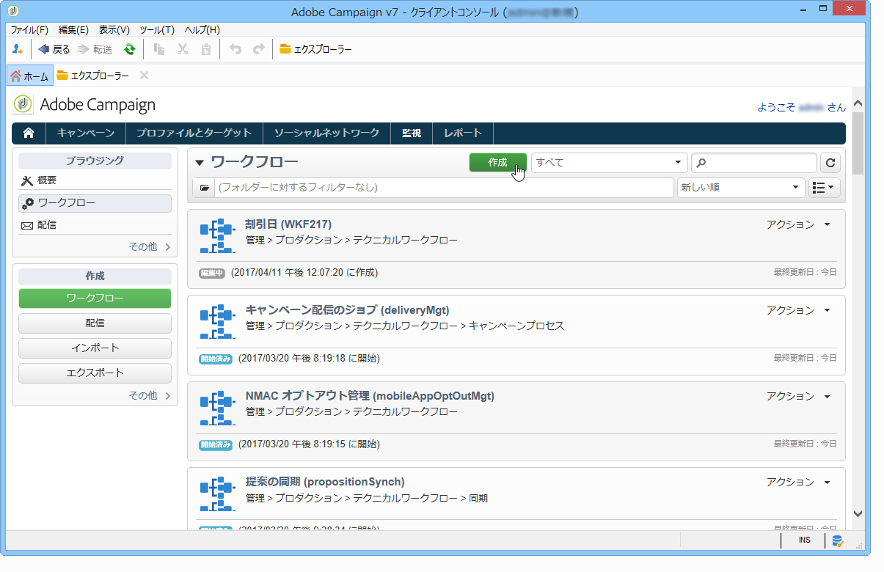Open アクション dropdown for NMAC オプトアウト管理
Viewport: 884px width, 572px height.
pos(798,396)
